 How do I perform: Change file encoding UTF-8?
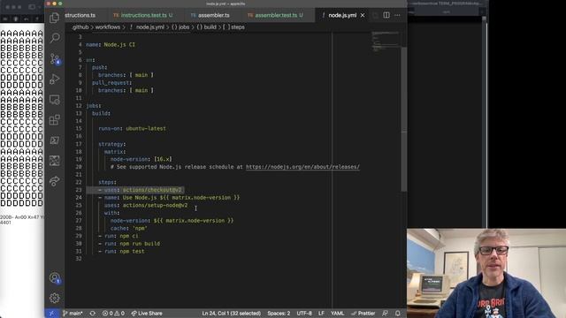[304, 314]
